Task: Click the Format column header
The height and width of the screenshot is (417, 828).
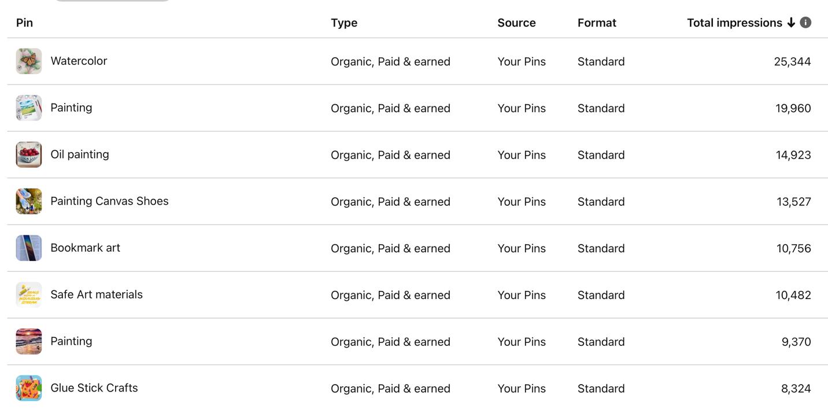Action: coord(597,23)
